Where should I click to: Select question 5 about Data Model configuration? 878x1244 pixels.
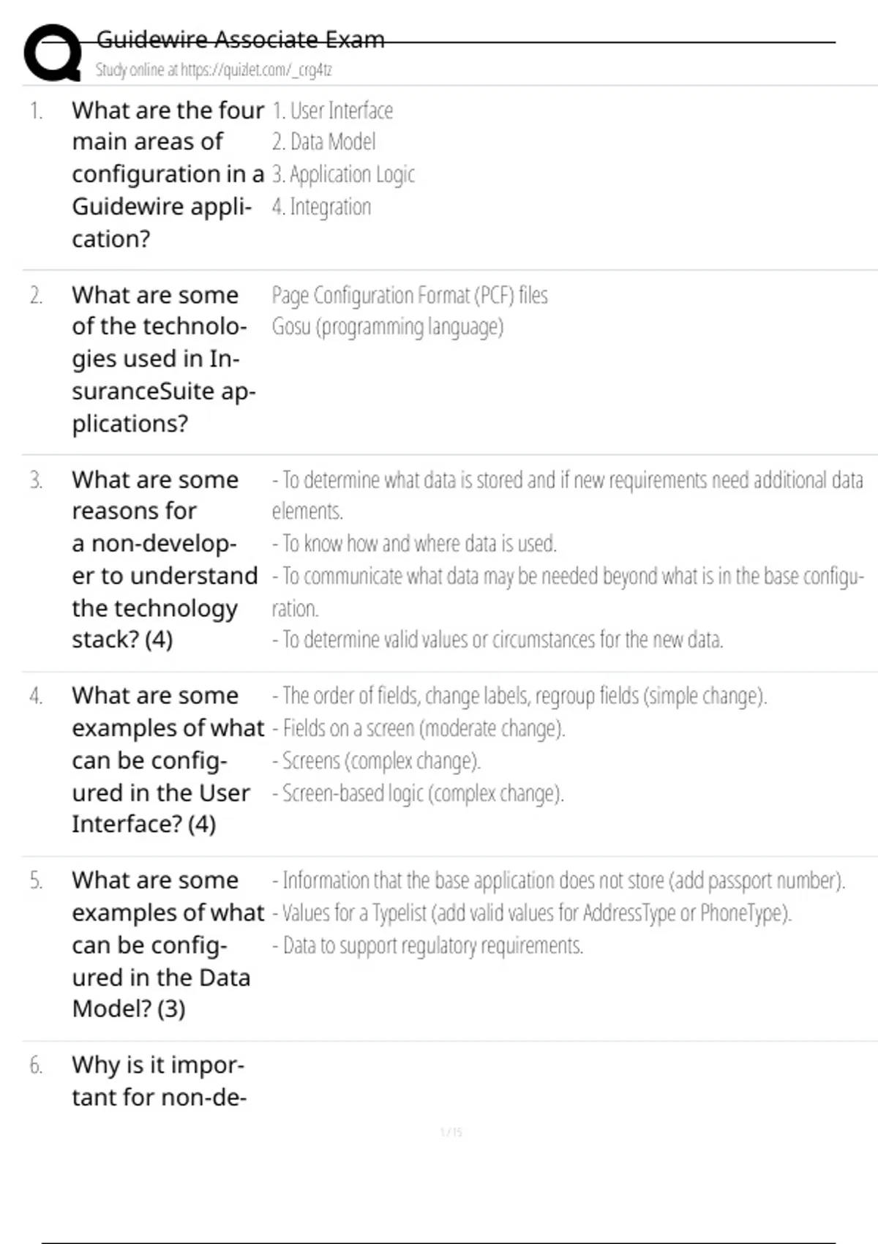167,944
